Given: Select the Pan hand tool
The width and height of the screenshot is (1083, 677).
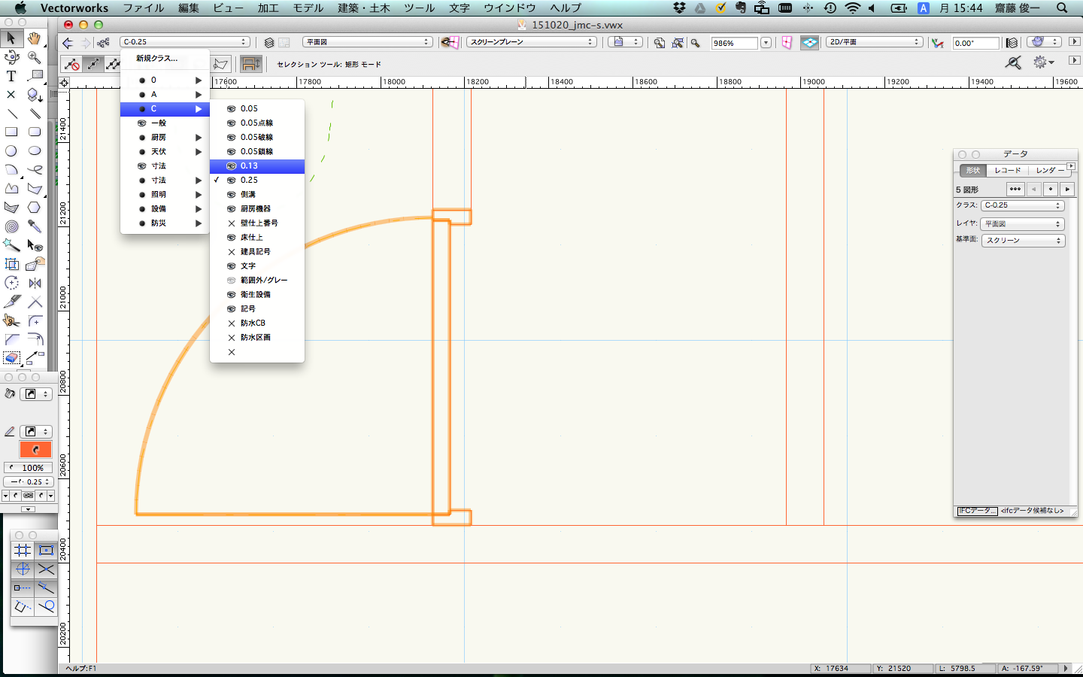Looking at the screenshot, I should click(34, 38).
